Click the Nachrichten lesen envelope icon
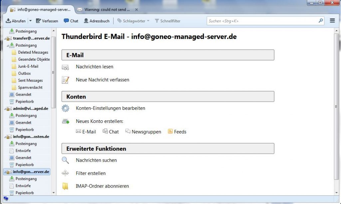The width and height of the screenshot is (341, 204). [65, 67]
